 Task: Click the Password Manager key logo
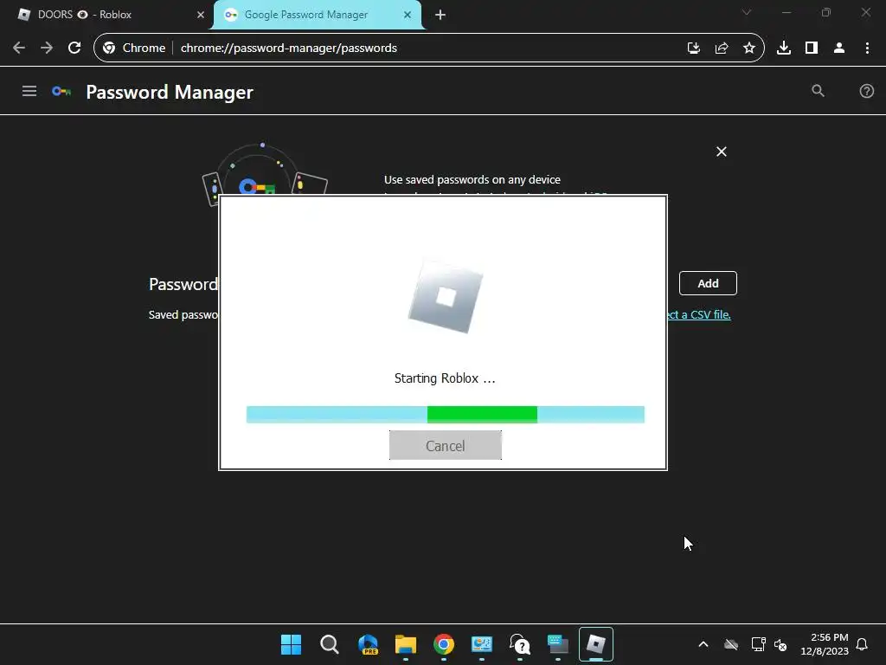coord(61,91)
